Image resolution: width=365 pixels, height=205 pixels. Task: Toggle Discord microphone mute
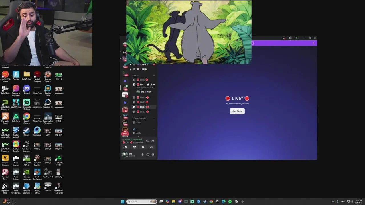tap(143, 155)
